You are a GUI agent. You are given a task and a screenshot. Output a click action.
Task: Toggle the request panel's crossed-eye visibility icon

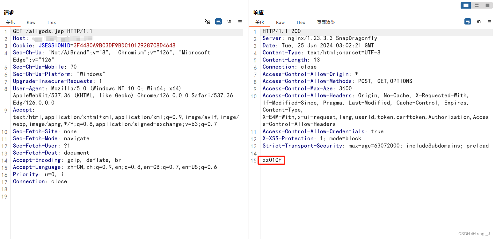click(208, 22)
